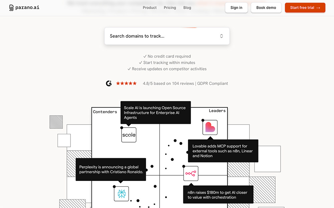Click the G2 review logo
The image size is (334, 208).
[109, 83]
